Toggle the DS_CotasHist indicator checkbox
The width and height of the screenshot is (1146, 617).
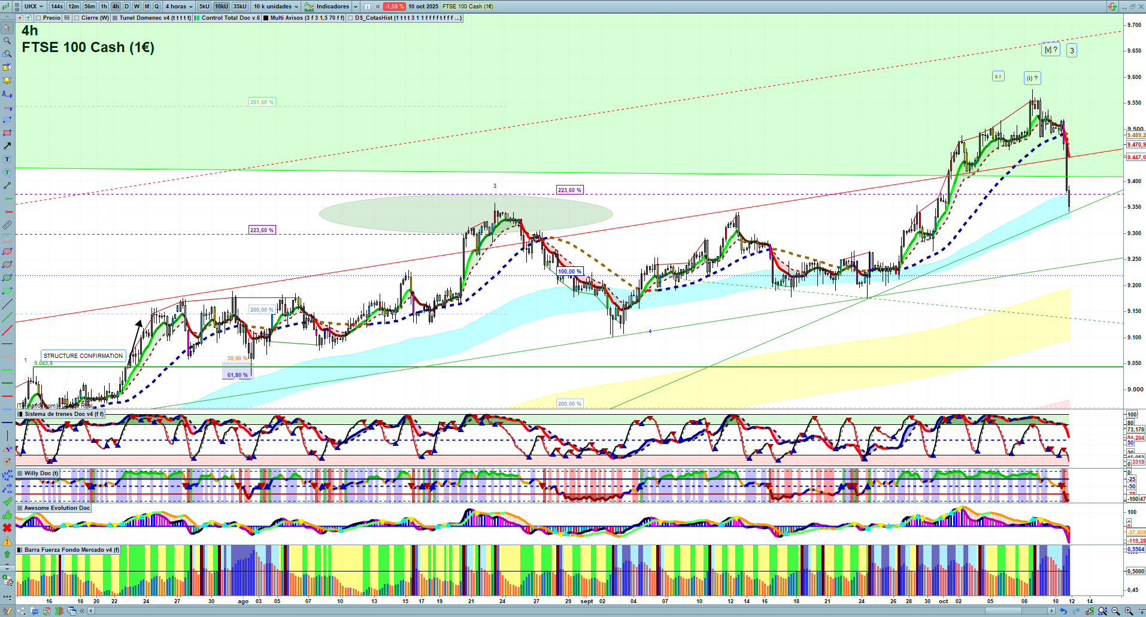(x=350, y=18)
